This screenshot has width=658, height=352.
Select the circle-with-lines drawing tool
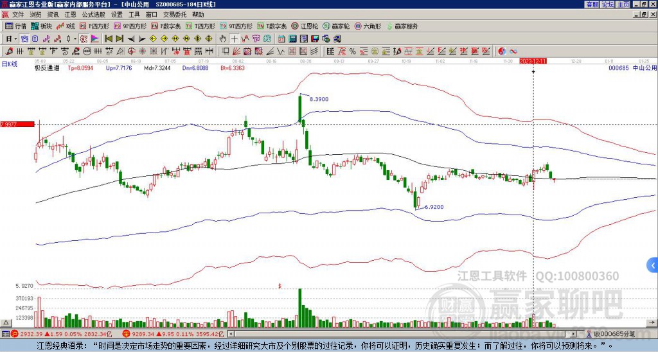[x=87, y=51]
